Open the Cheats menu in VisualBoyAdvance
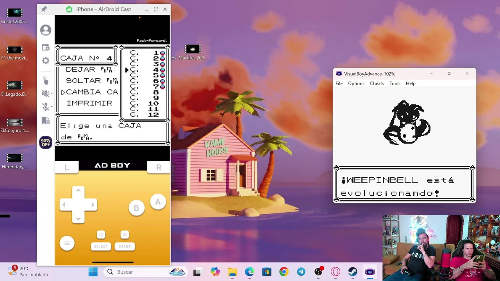Screen dimensions: 500x281 pos(377,84)
